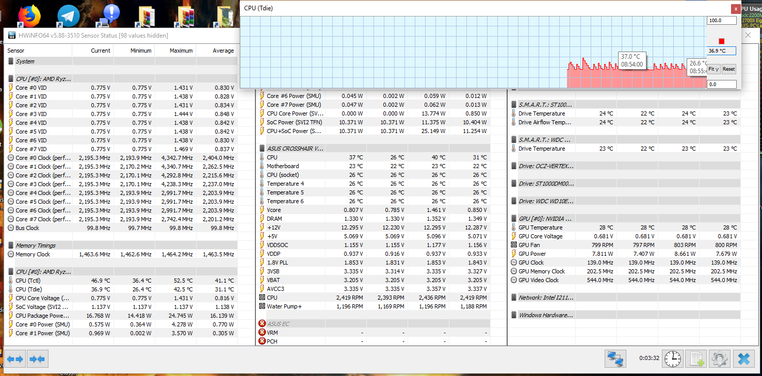
Task: Click the Current column header
Action: 93,51
